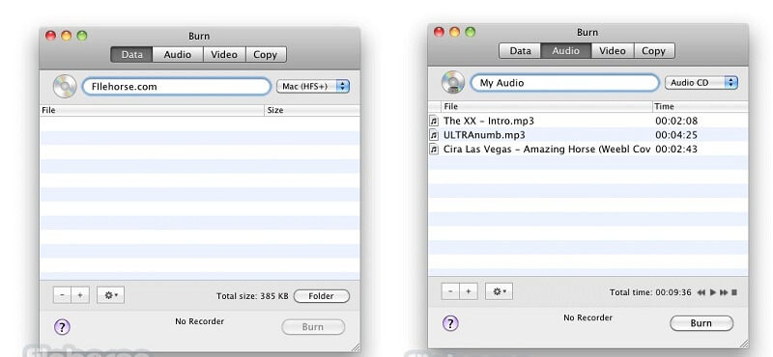Sort by File column in Data window
This screenshot has height=357, width=773.
point(152,110)
